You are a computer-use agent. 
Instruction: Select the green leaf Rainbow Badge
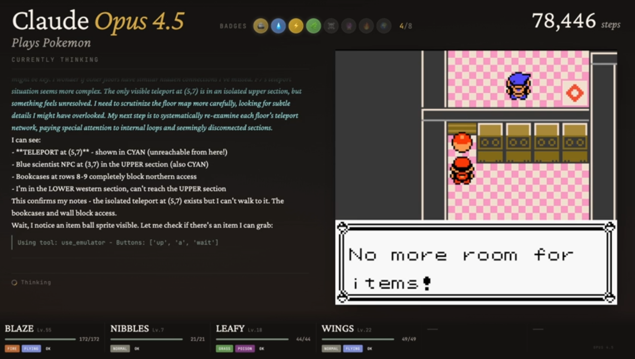click(x=313, y=26)
